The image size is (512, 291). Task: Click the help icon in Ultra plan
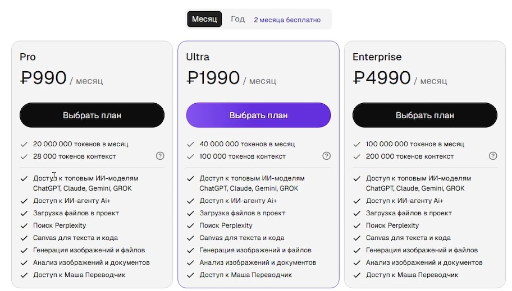[x=327, y=156]
